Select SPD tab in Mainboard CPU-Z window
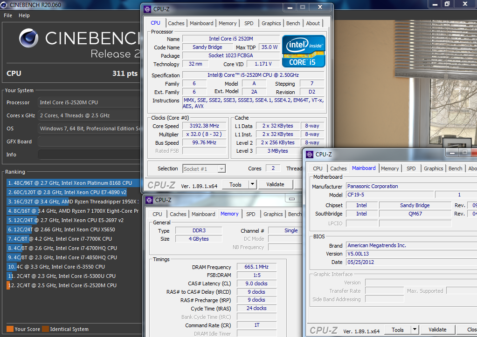 411,168
